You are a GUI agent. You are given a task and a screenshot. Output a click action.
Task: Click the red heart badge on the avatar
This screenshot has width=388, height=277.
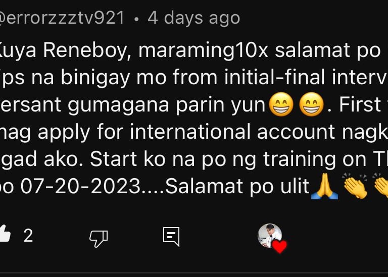pyautogui.click(x=279, y=246)
